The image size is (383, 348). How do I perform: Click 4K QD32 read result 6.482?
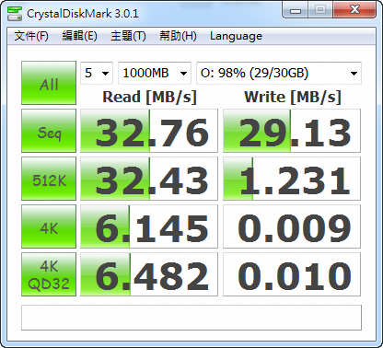pos(149,274)
